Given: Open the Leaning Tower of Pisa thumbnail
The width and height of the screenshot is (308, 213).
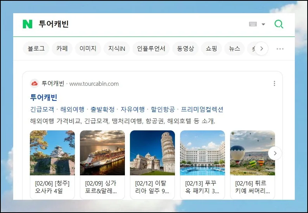Looking at the screenshot, I should (152, 153).
